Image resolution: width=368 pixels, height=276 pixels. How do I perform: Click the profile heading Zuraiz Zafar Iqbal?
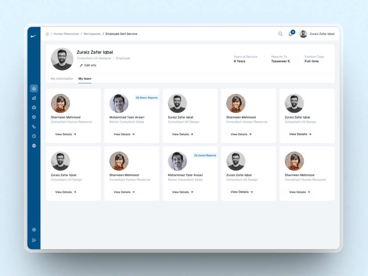tap(95, 52)
